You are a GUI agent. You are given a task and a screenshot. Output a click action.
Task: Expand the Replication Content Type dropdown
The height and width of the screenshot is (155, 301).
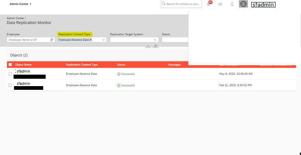click(104, 40)
